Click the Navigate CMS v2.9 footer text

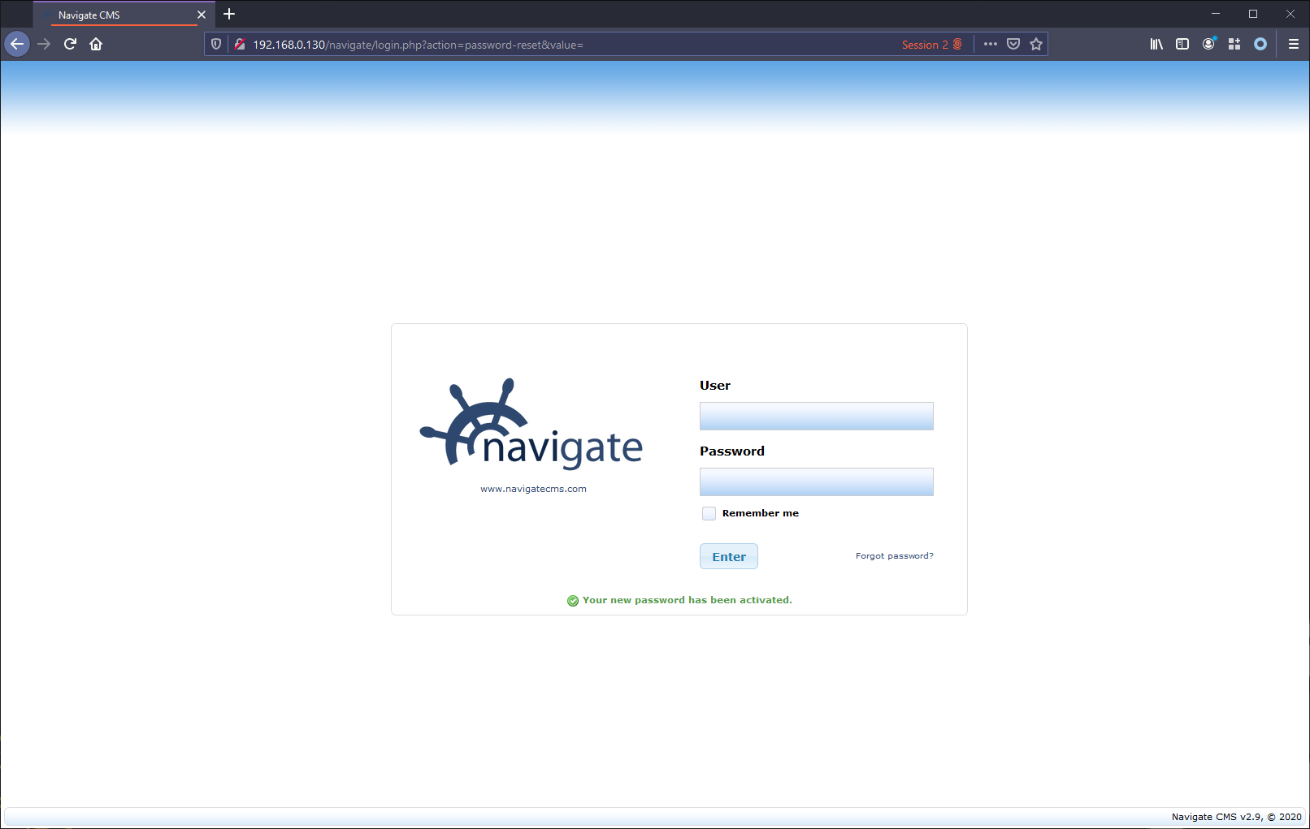coord(1236,817)
